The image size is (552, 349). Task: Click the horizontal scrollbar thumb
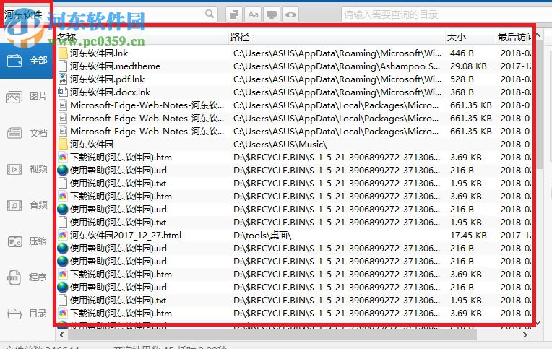[x=272, y=335]
